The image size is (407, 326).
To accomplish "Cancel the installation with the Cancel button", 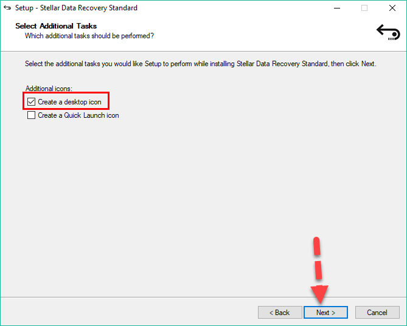I will 377,313.
